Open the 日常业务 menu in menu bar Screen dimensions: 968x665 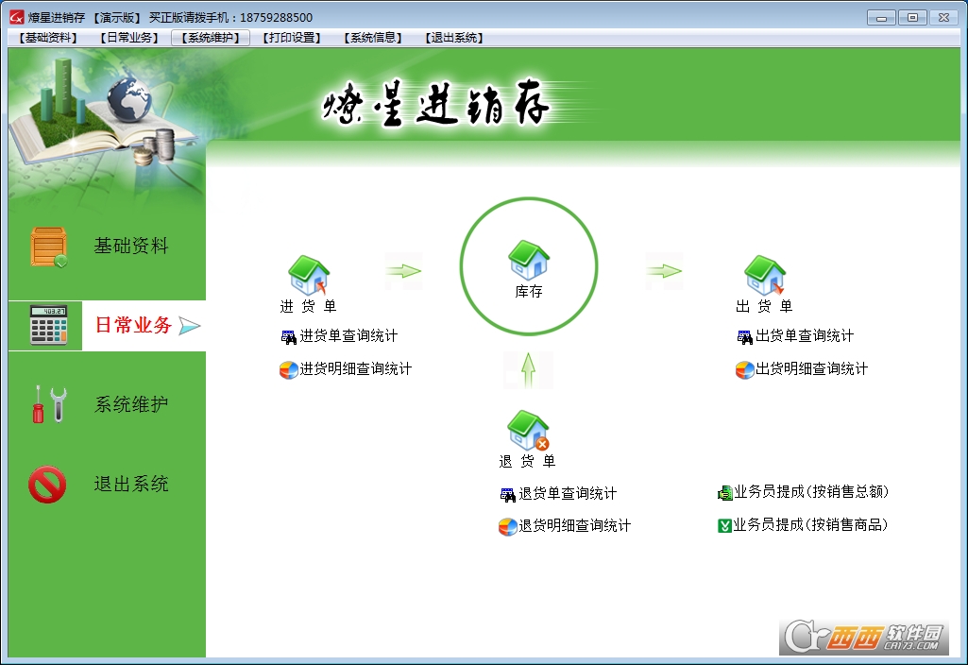(x=128, y=38)
